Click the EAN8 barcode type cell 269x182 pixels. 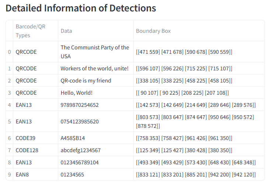(x=22, y=175)
